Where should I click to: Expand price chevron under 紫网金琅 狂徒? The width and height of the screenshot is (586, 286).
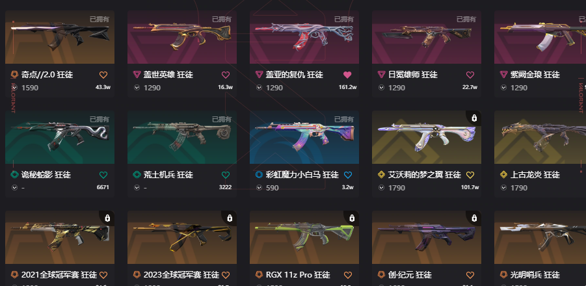pos(503,88)
